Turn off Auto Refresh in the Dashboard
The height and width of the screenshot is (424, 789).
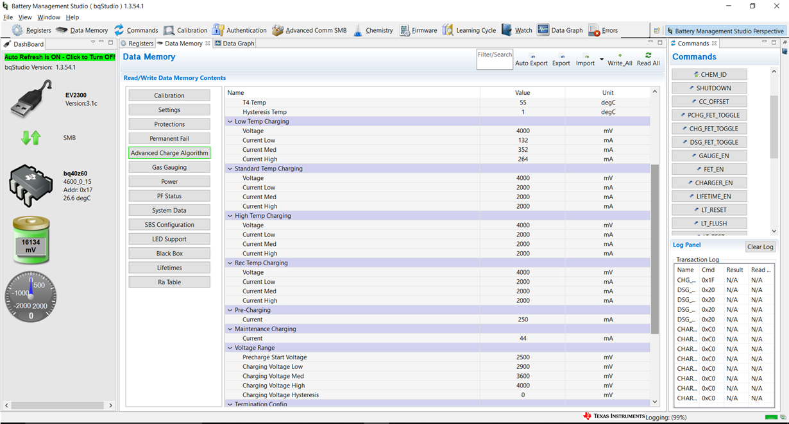[60, 57]
